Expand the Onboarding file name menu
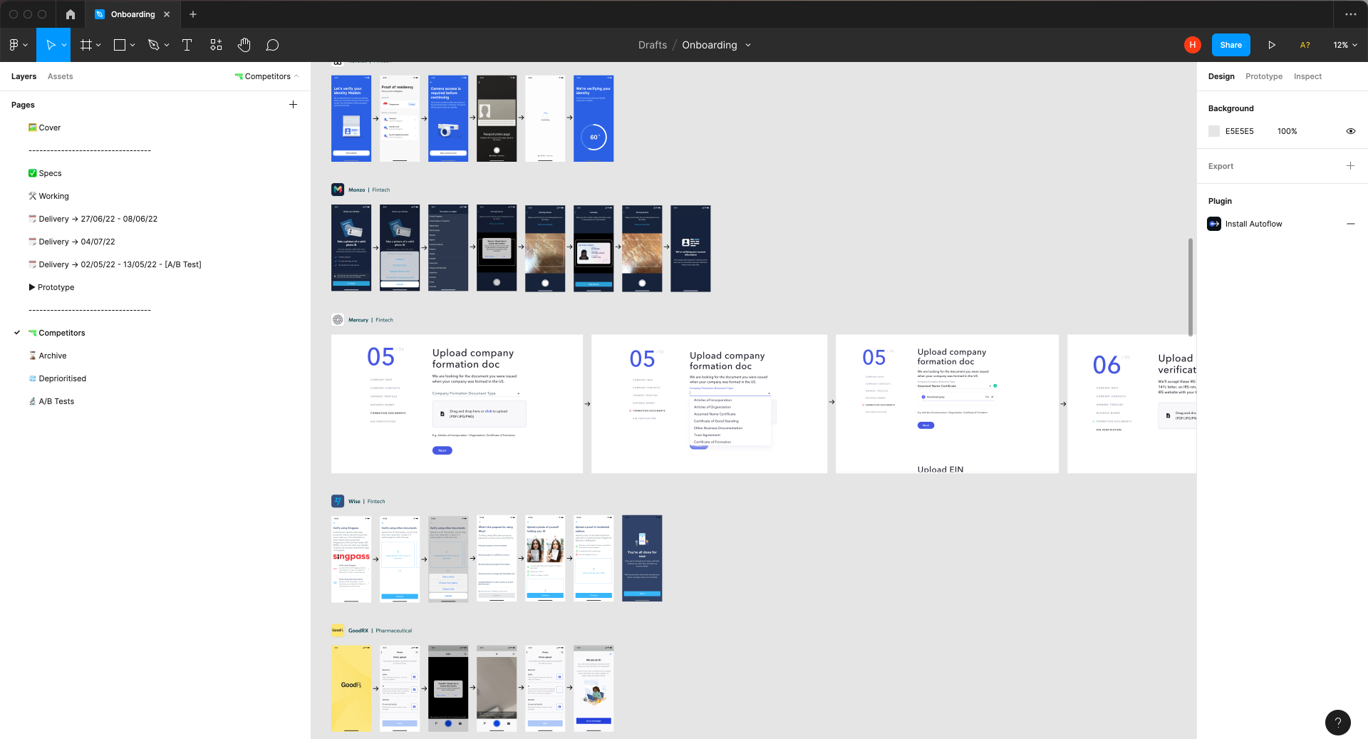This screenshot has height=739, width=1368. (x=748, y=45)
